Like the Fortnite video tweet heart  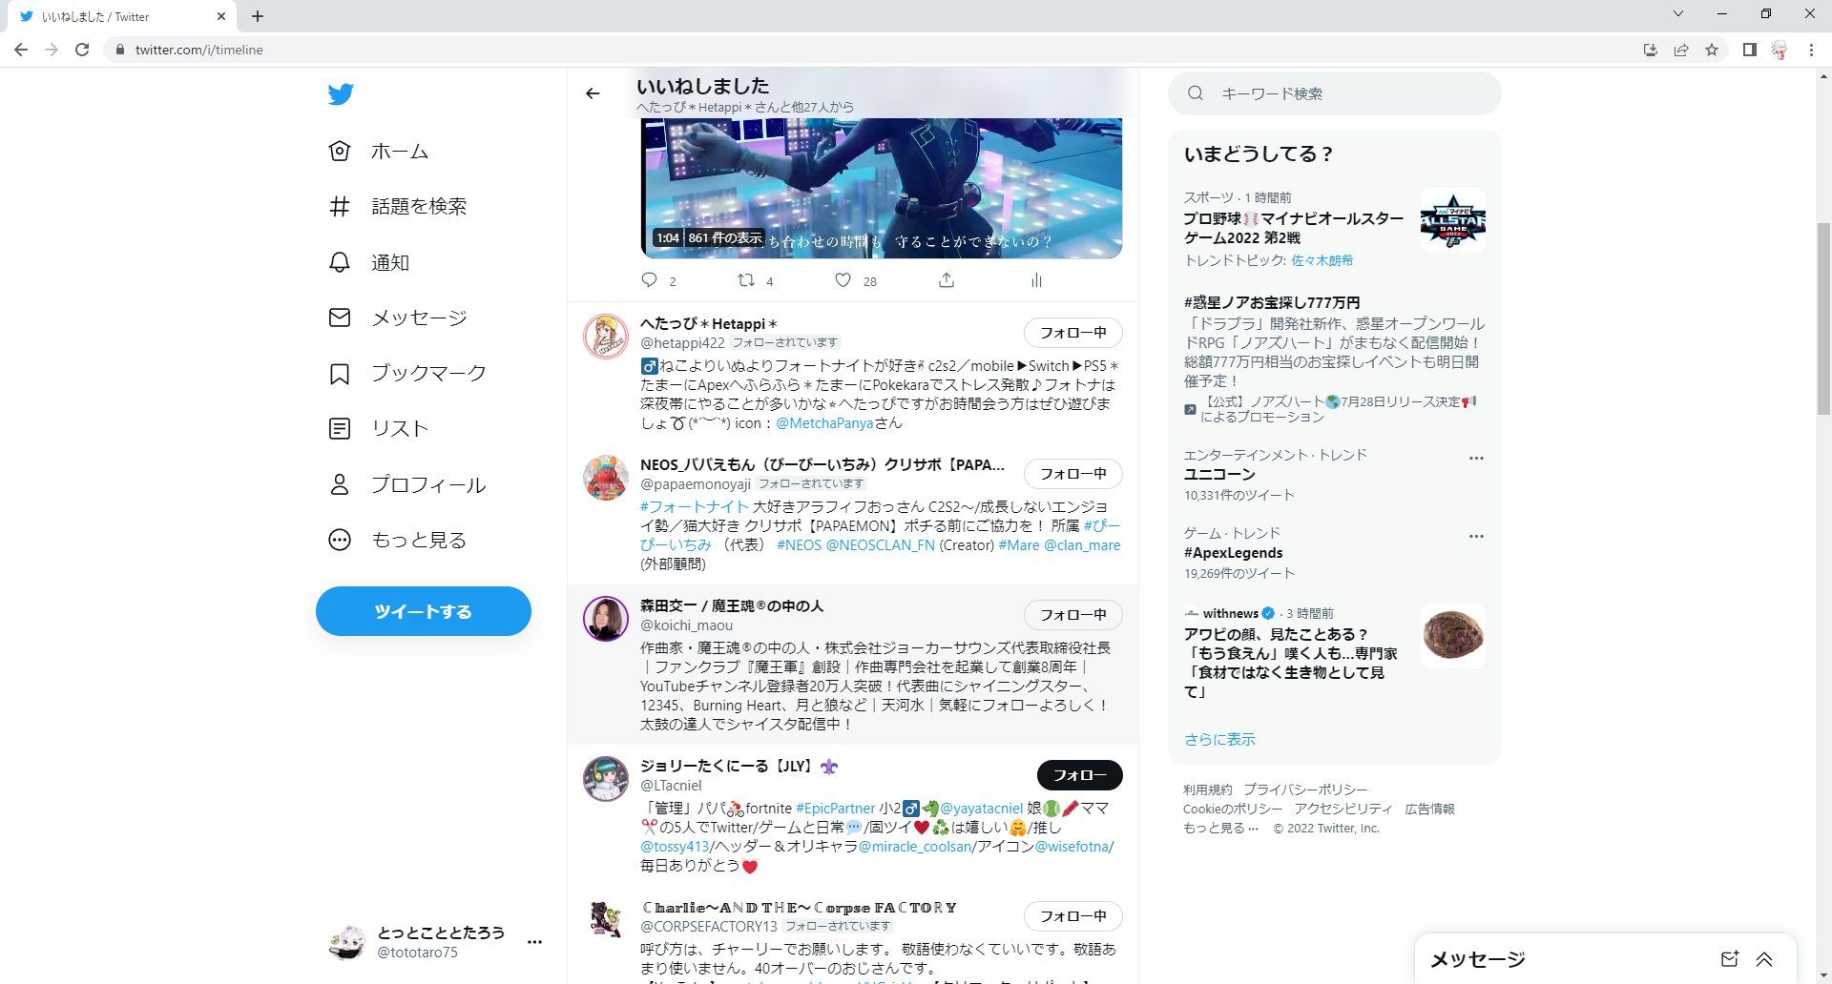pyautogui.click(x=843, y=280)
